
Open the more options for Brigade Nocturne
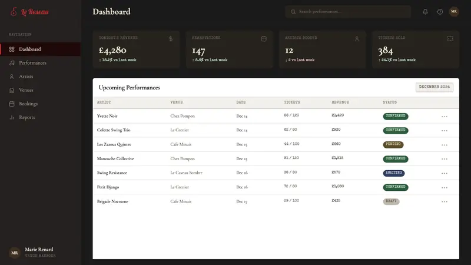coord(445,201)
